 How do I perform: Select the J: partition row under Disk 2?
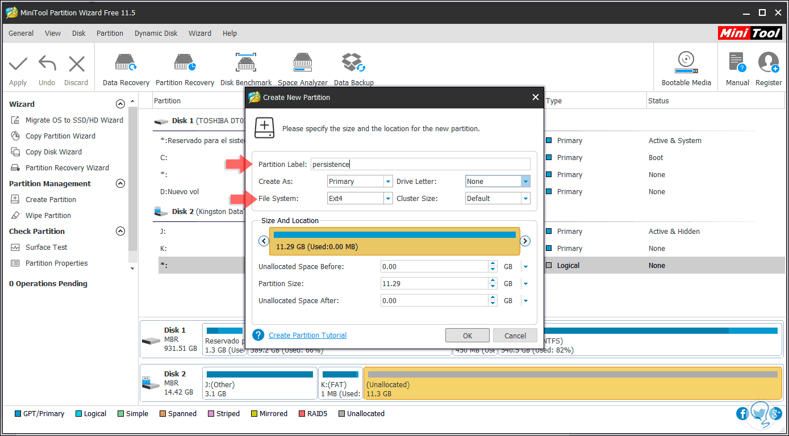pos(163,231)
